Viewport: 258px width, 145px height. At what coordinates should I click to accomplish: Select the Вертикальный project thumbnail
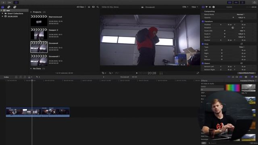click(39, 21)
